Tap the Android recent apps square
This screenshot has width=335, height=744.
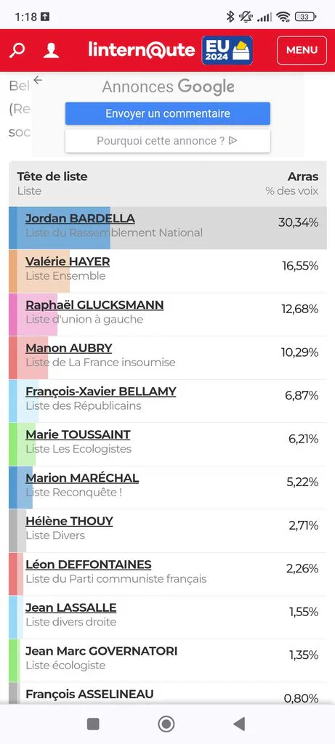[93, 724]
